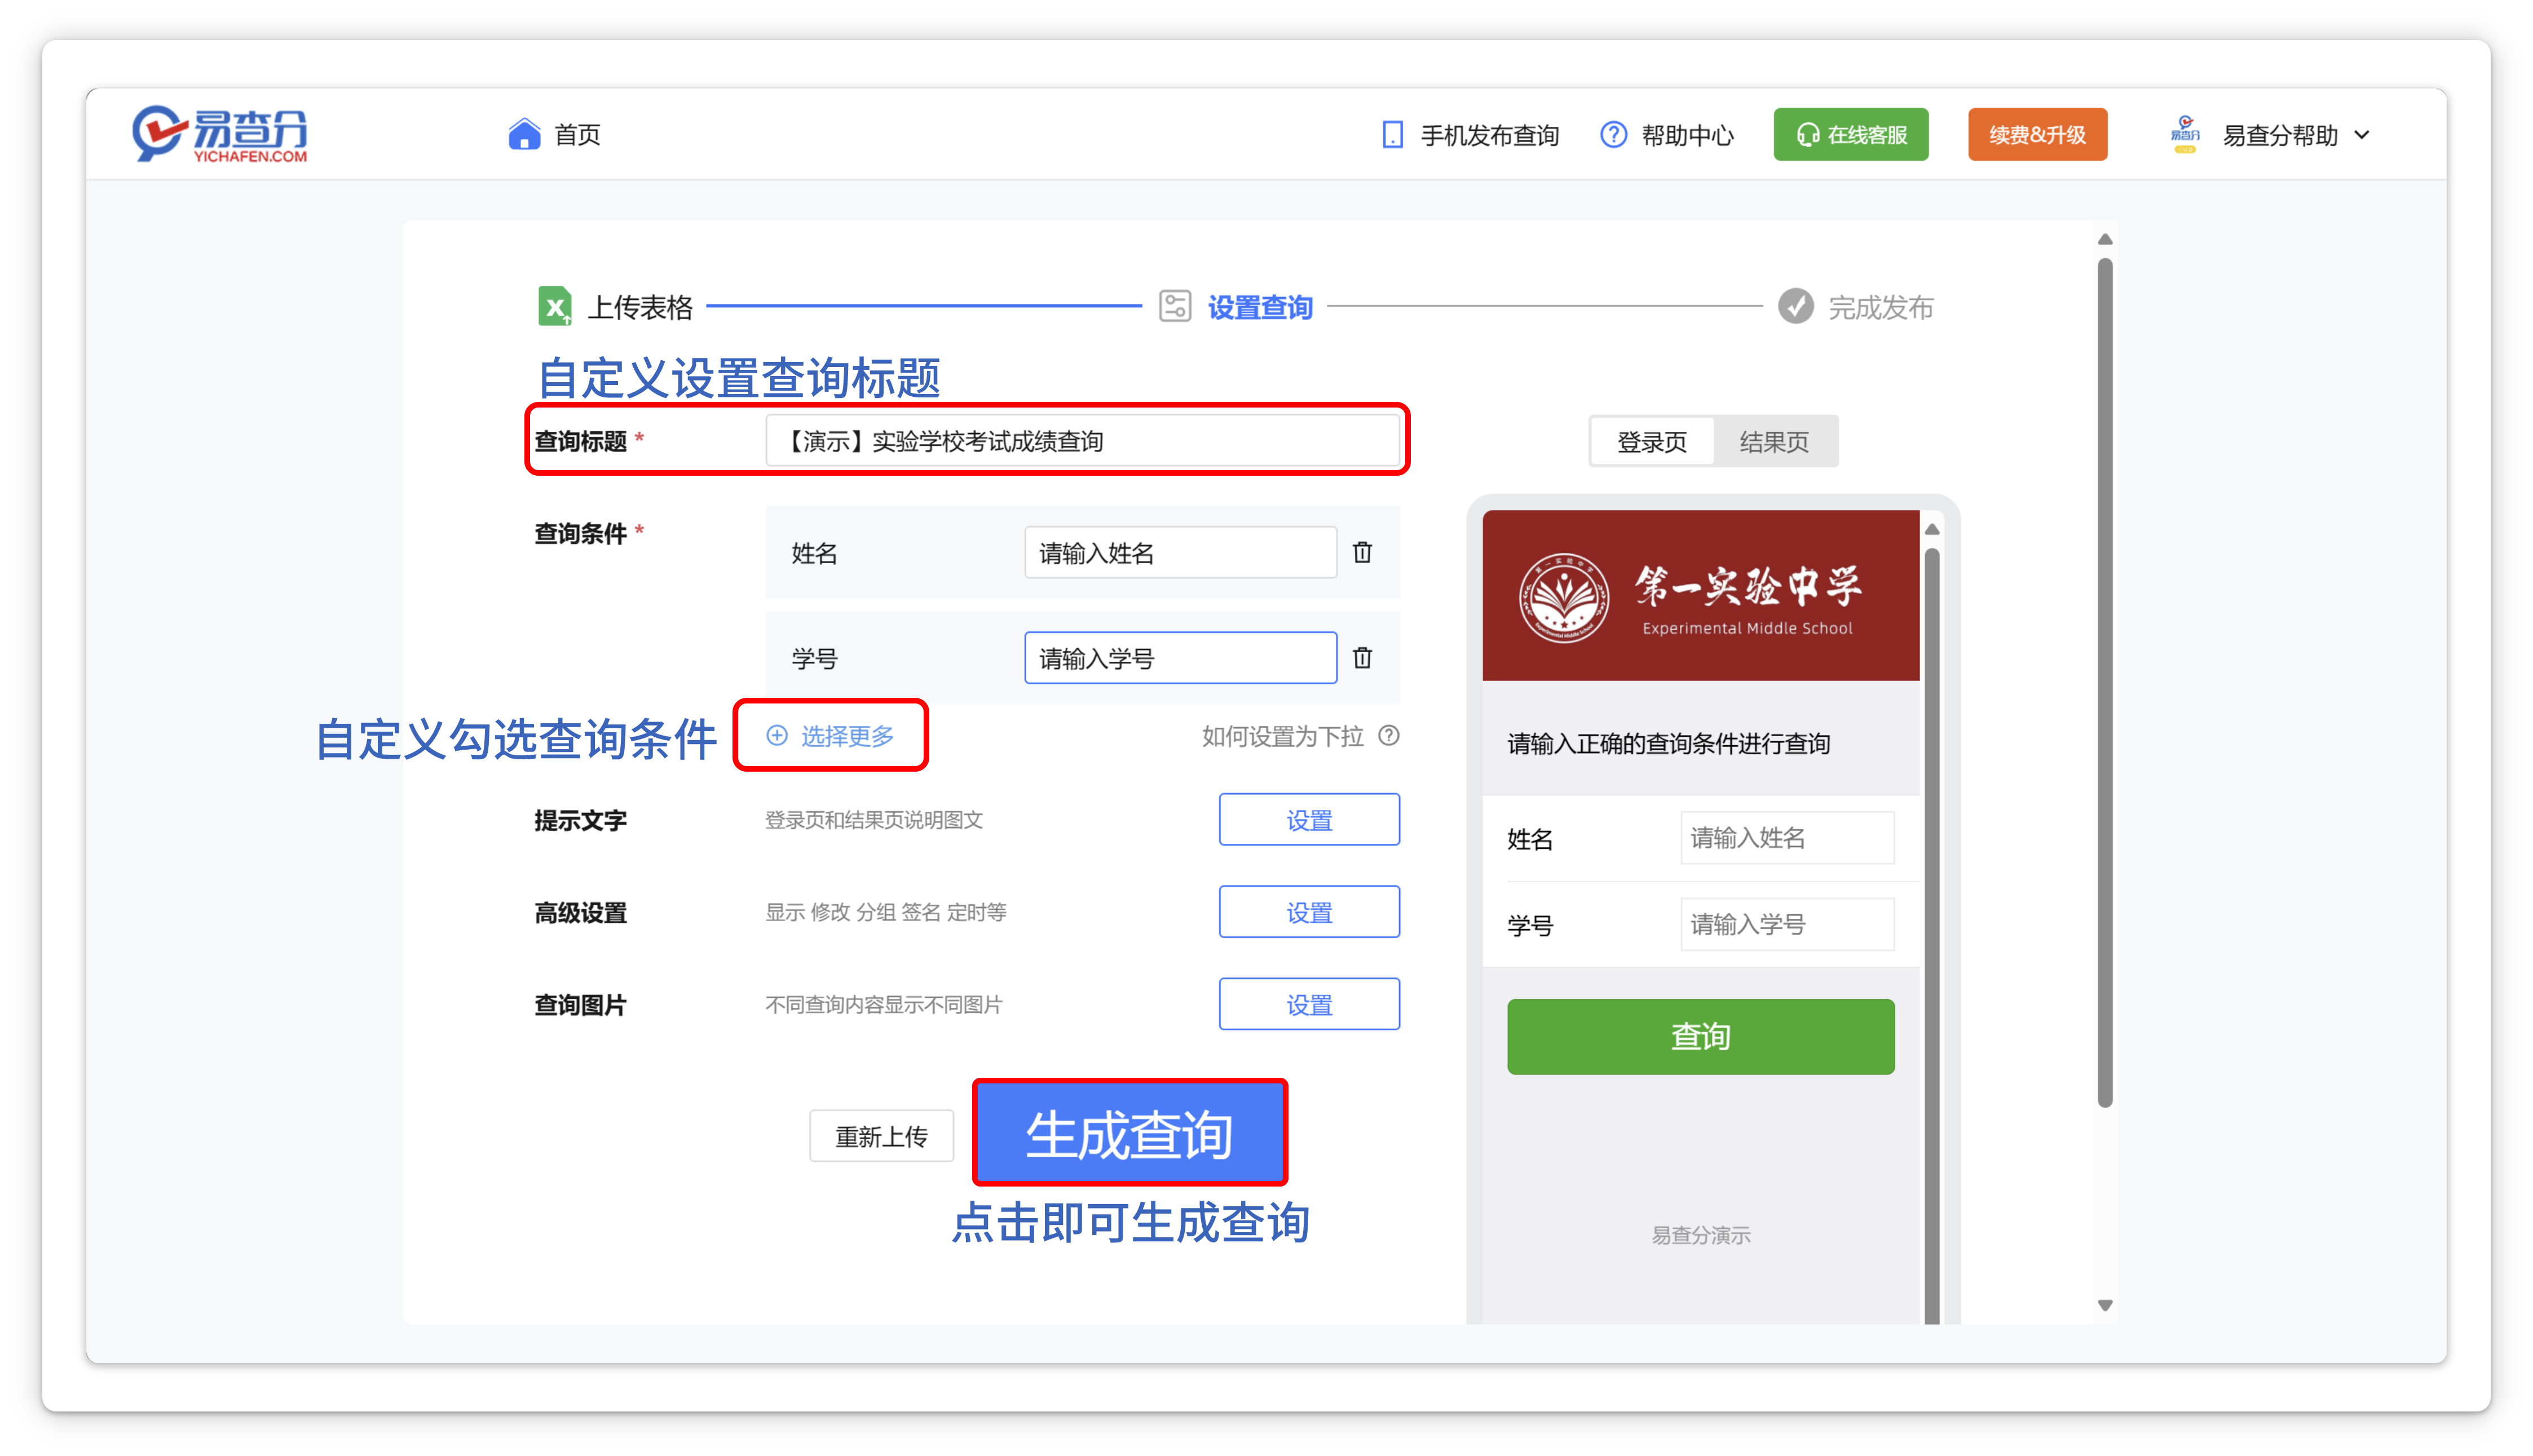Click 请输入姓名 placeholder field in form
Image resolution: width=2533 pixels, height=1456 pixels.
pos(1180,553)
